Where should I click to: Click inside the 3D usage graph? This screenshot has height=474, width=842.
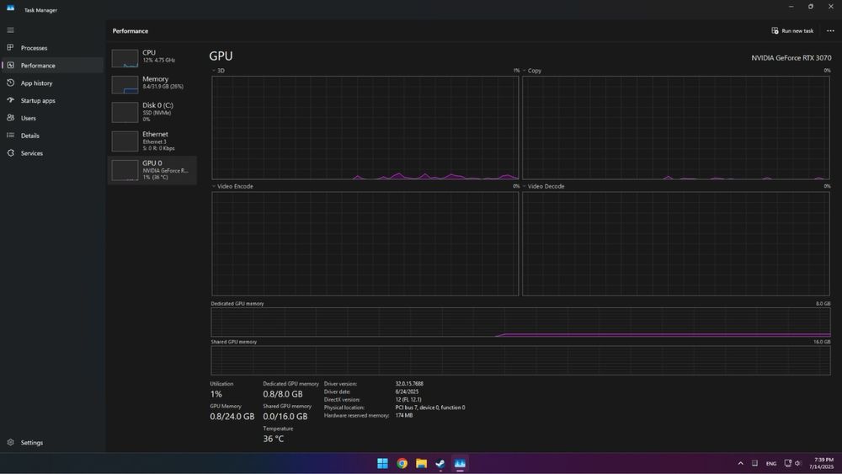[x=365, y=128]
